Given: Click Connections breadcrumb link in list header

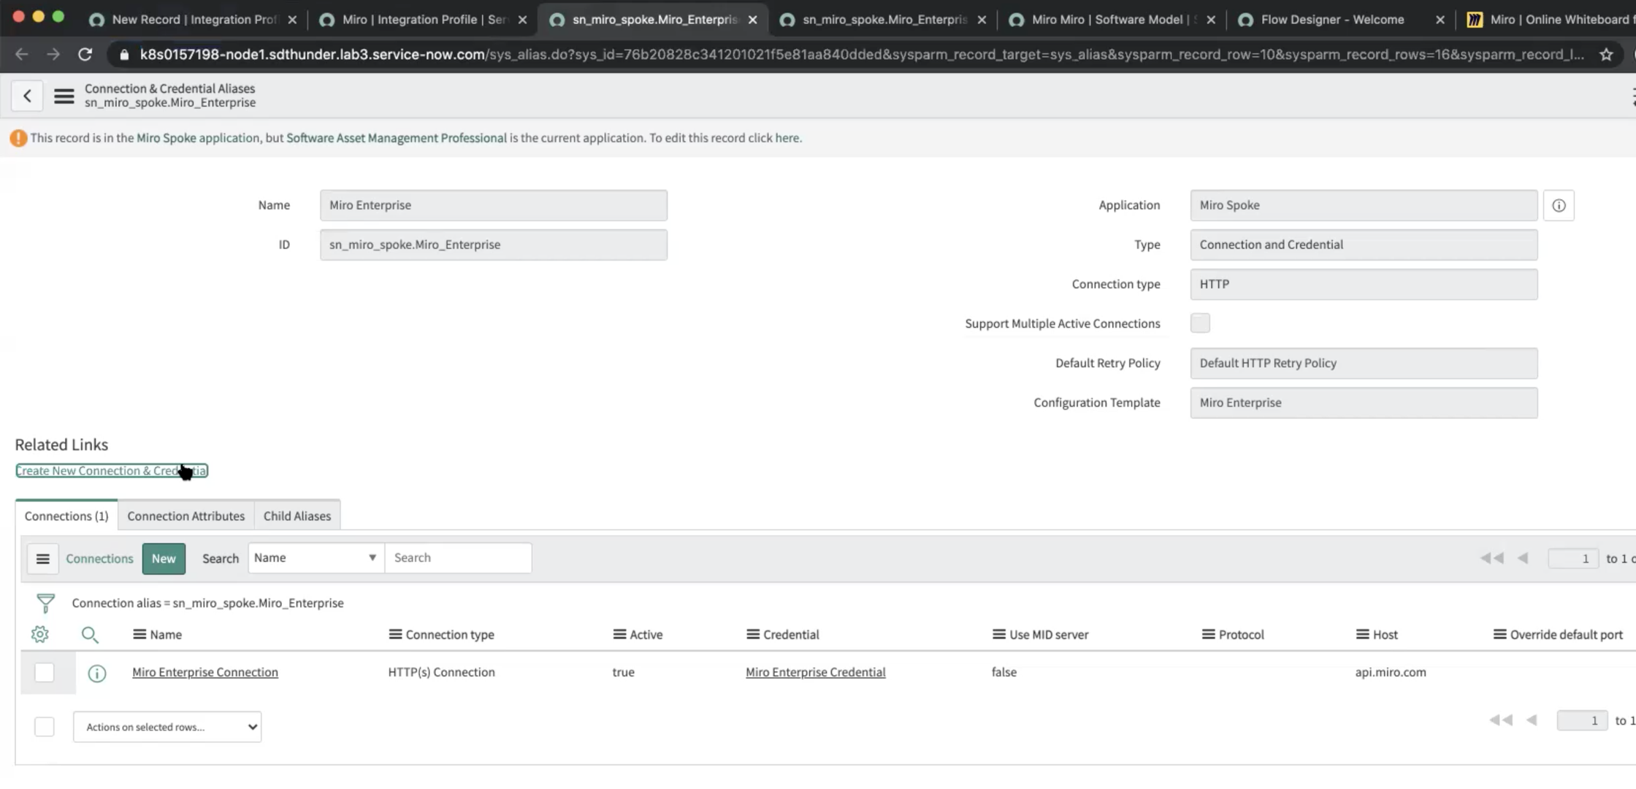Looking at the screenshot, I should pos(99,558).
